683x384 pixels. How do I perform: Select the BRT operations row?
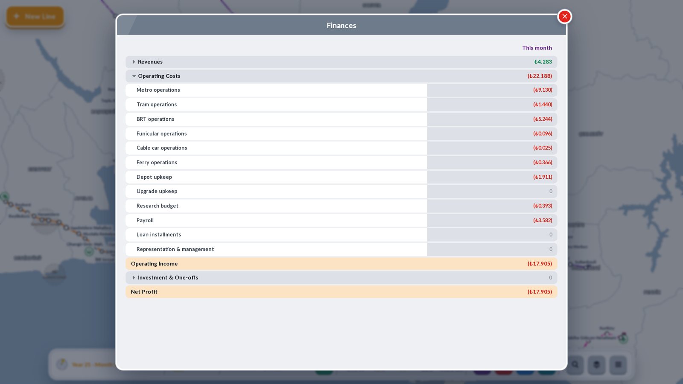click(x=341, y=119)
